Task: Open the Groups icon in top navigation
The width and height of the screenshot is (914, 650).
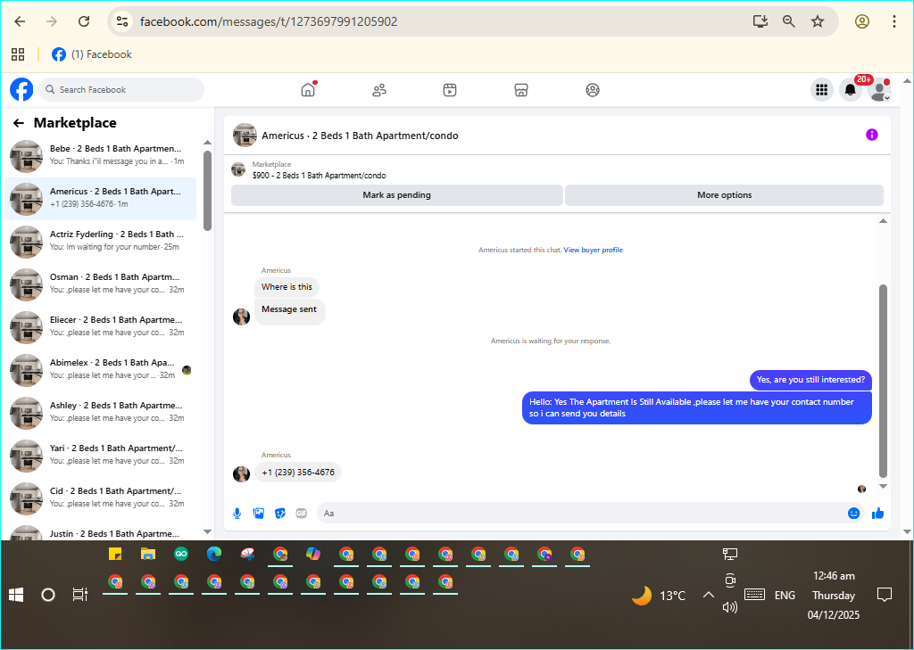Action: tap(593, 90)
